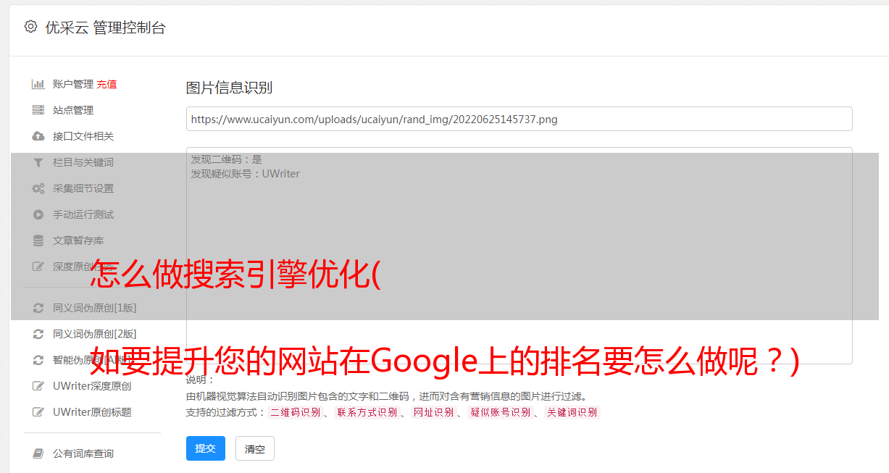Click the refresh icon for 同义词伪原创[1版]
This screenshot has height=473, width=889.
(38, 308)
